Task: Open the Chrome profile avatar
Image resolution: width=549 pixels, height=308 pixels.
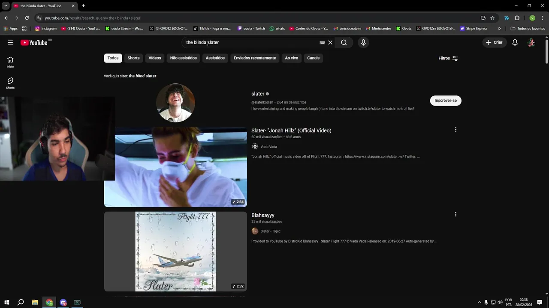Action: 532,18
